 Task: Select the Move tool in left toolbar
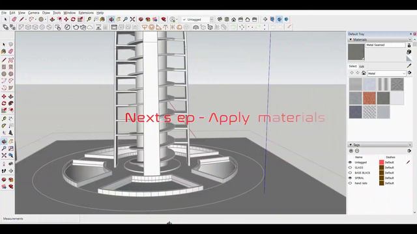point(4,96)
